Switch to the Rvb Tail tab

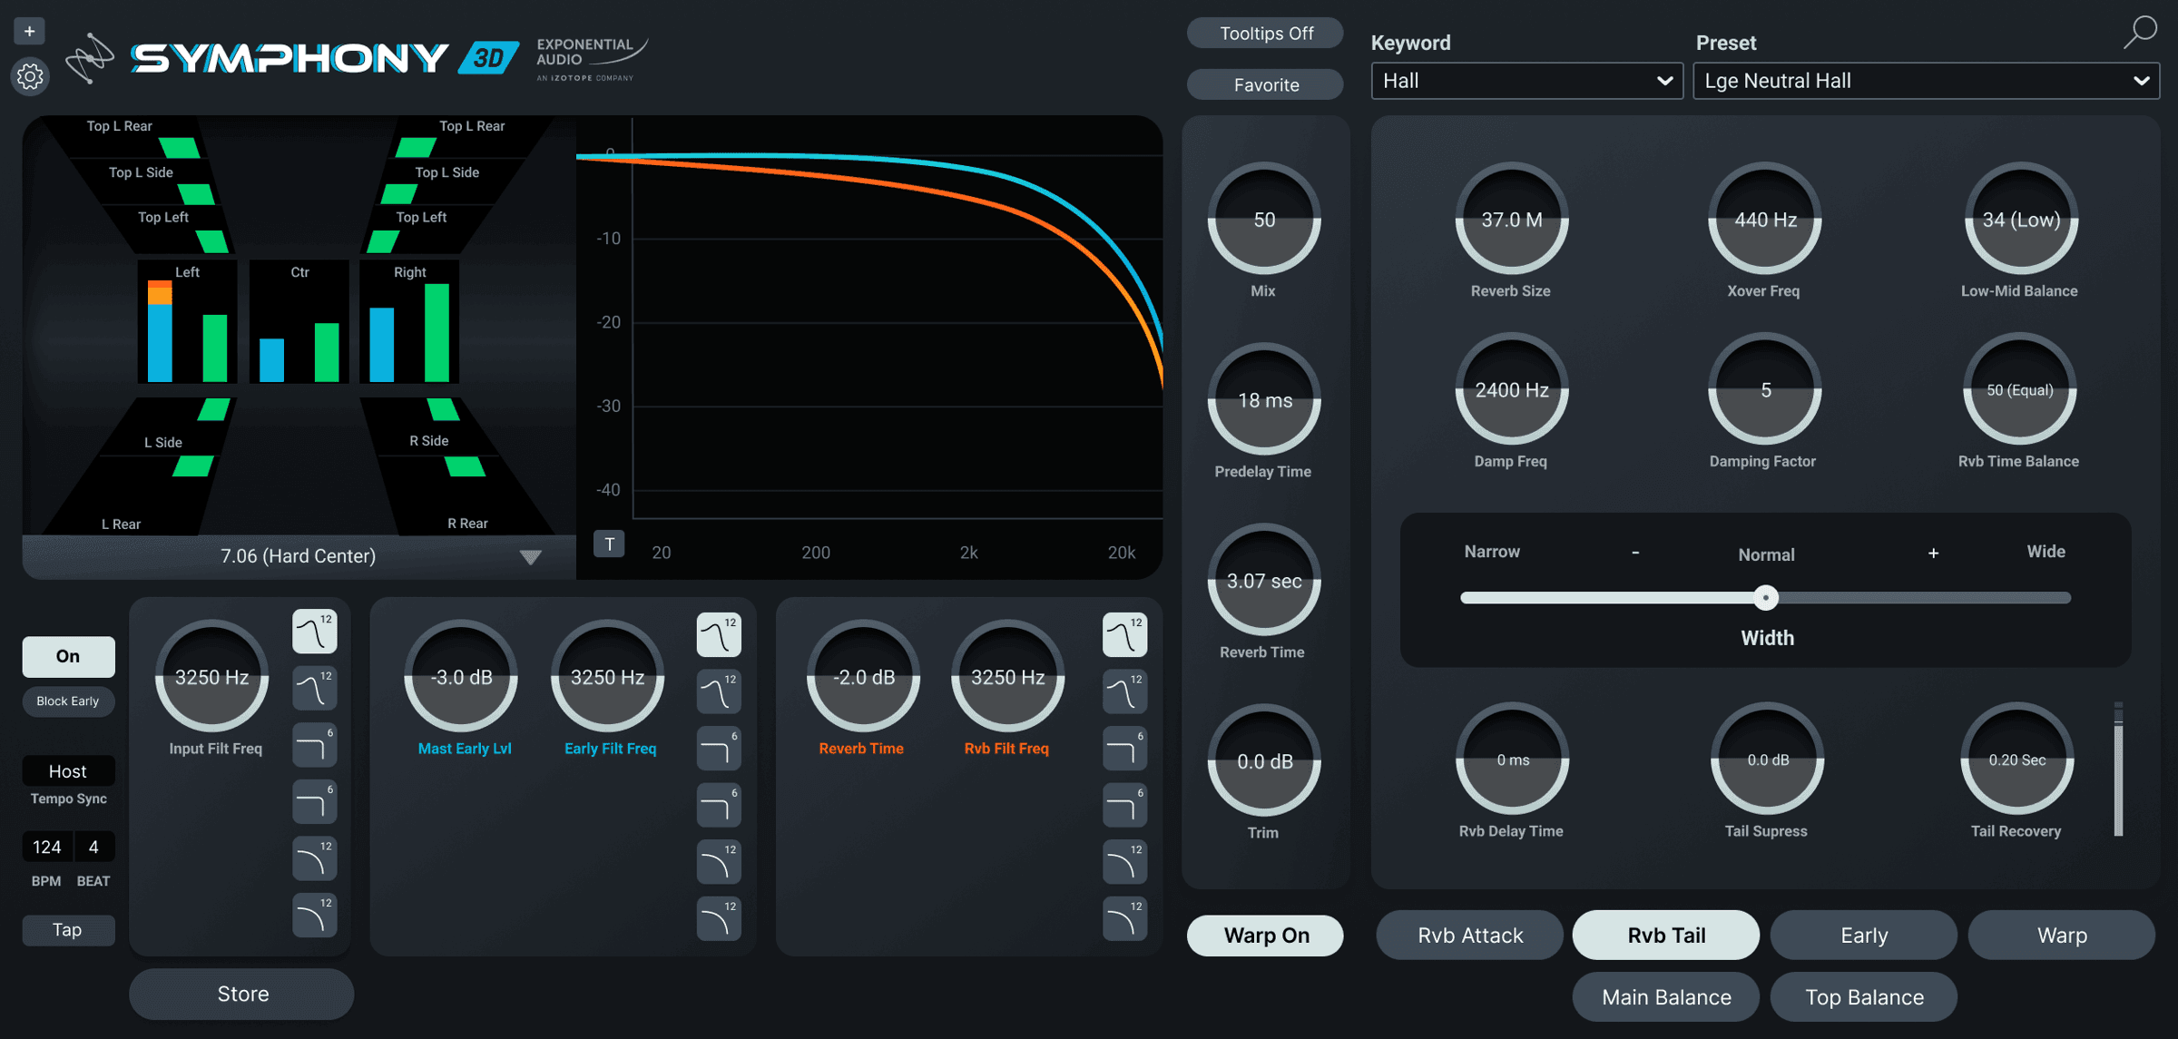1666,936
